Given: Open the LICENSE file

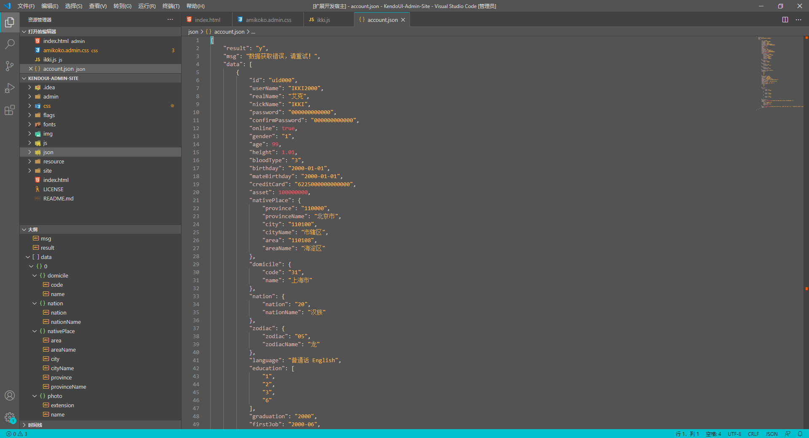Looking at the screenshot, I should [x=100, y=189].
